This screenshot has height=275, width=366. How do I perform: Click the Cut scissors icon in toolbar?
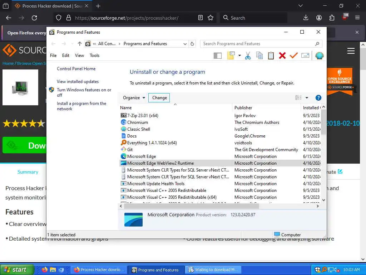248,56
